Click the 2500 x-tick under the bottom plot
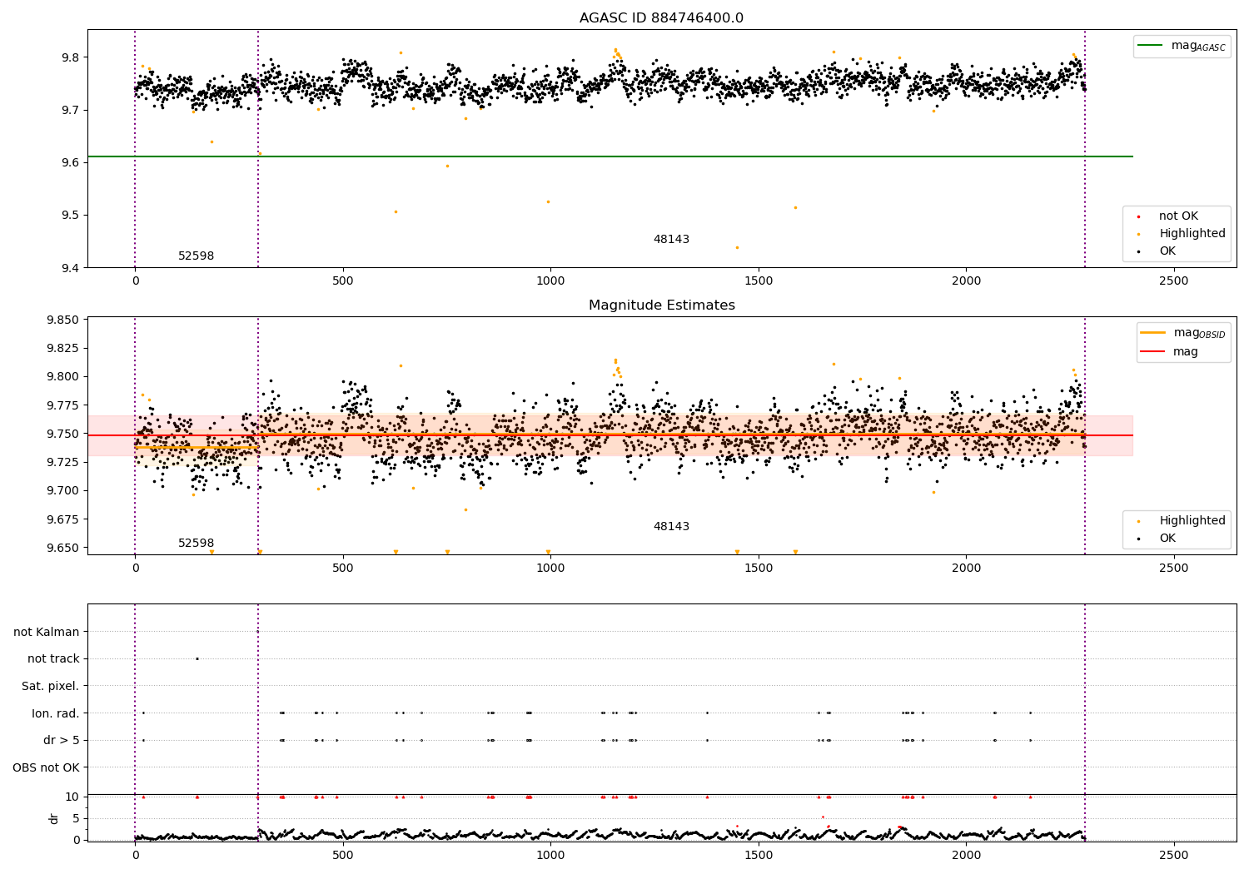 pyautogui.click(x=1174, y=855)
